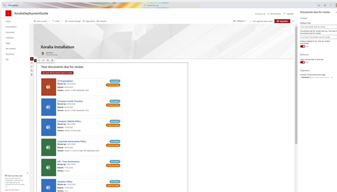The image size is (337, 192).
Task: Click the blue Company Vehicle Policy thumbnail
Action: pos(48,127)
